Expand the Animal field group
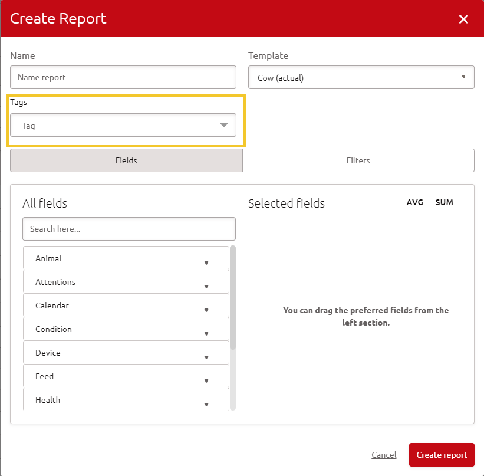 point(126,258)
